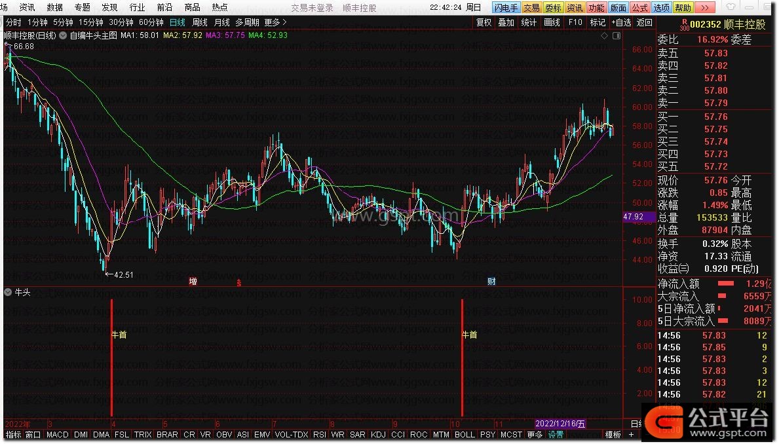Select the VOL-TDX indicator tab

(291, 435)
